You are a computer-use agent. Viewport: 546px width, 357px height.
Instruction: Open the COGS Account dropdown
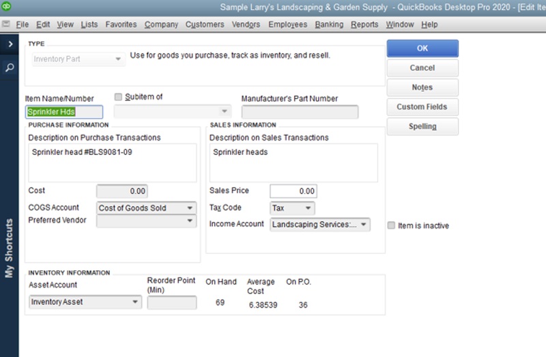tap(189, 208)
